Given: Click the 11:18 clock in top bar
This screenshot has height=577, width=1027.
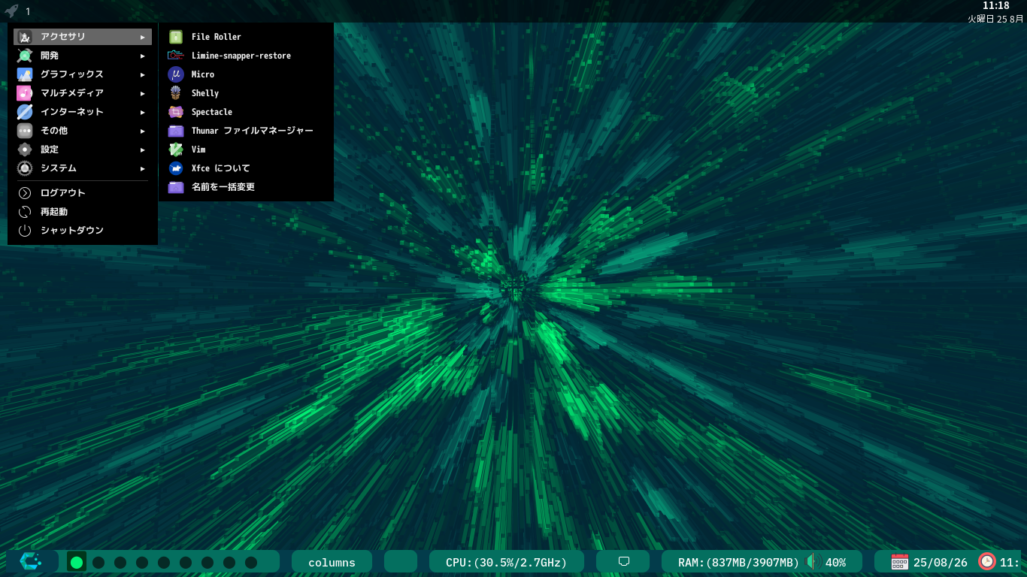Looking at the screenshot, I should [996, 6].
